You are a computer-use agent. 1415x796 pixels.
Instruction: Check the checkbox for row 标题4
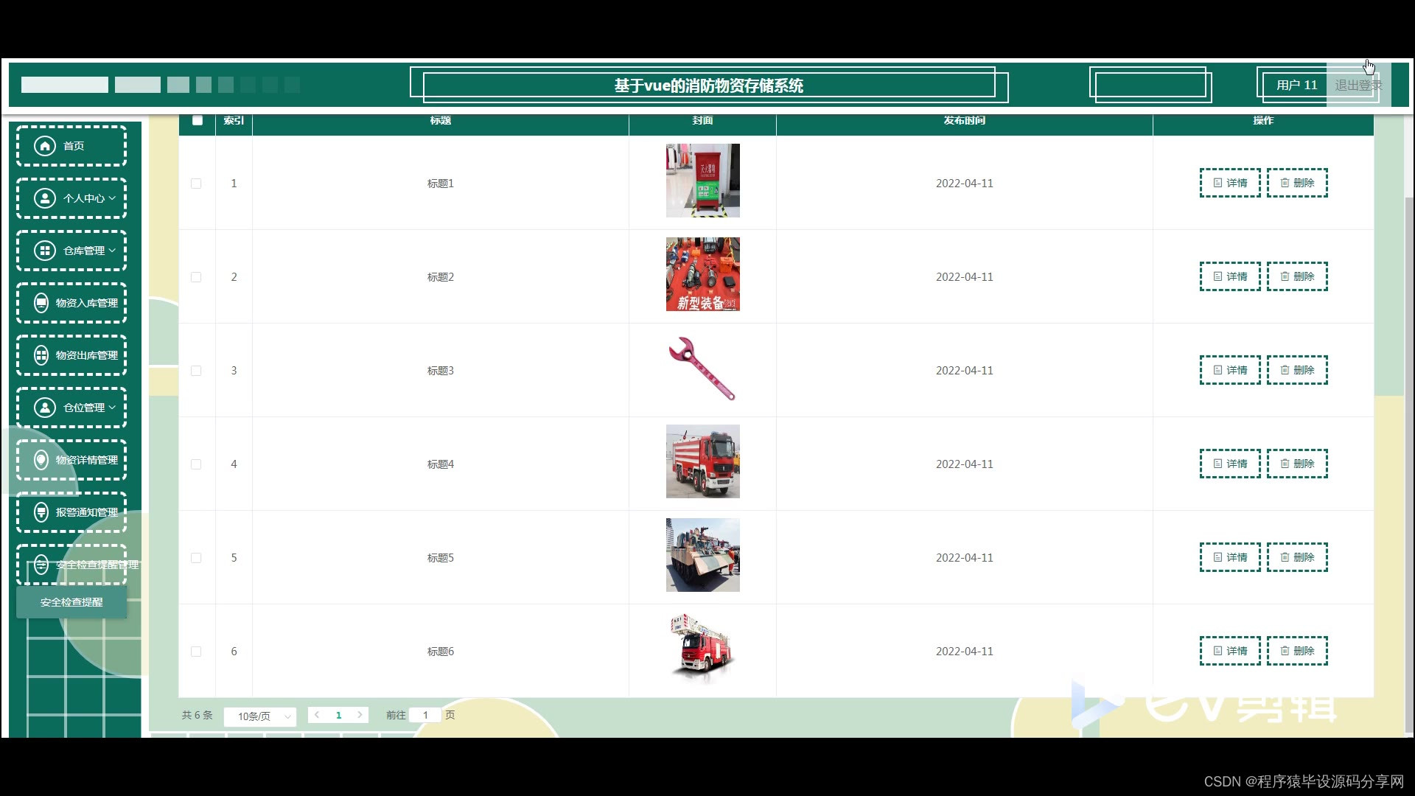coord(196,464)
